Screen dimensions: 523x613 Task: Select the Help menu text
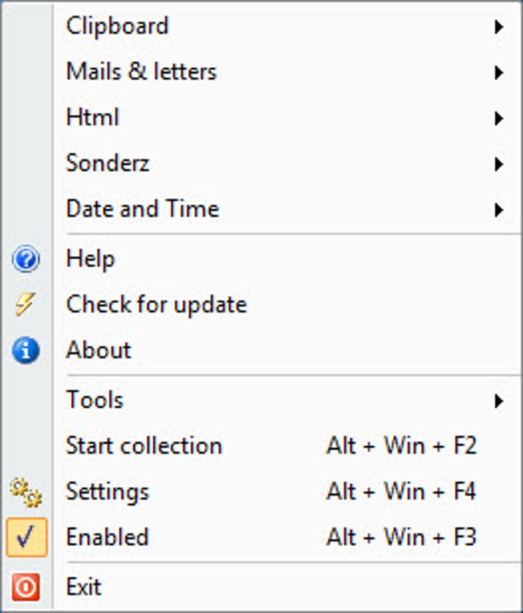91,260
